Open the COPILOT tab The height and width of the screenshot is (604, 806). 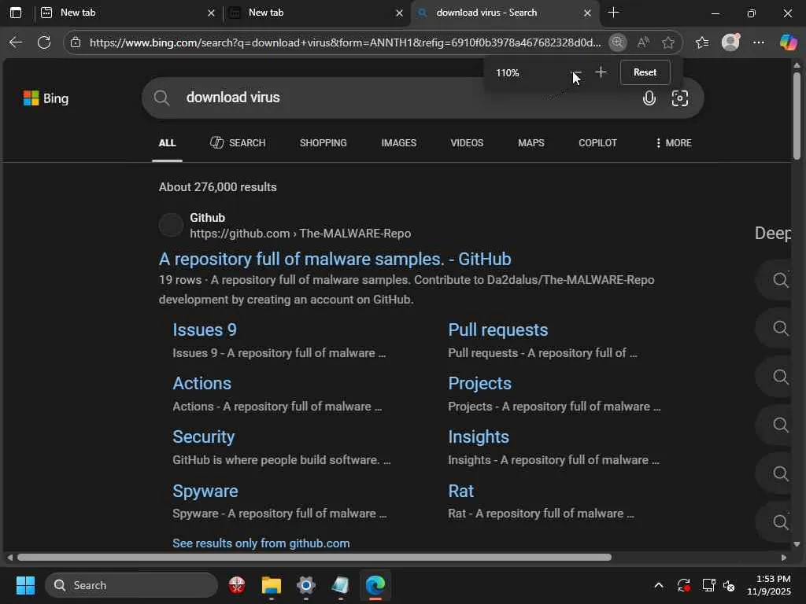597,143
